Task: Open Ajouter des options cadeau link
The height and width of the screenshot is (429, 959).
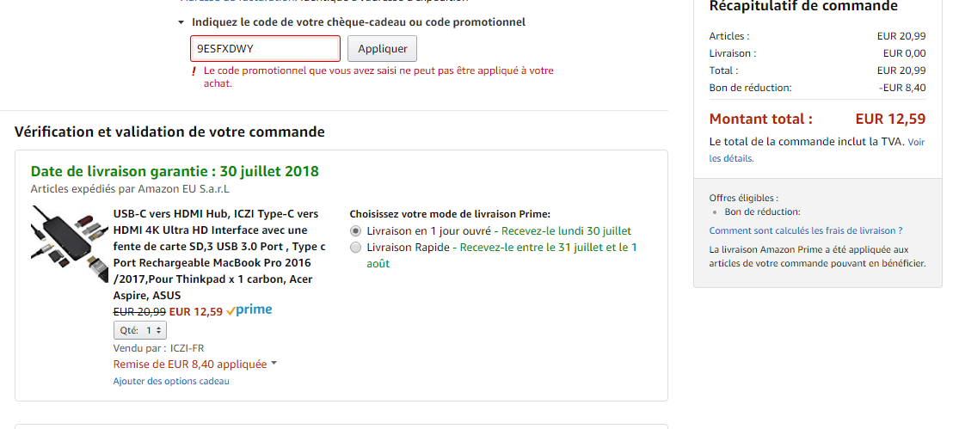Action: 171,381
